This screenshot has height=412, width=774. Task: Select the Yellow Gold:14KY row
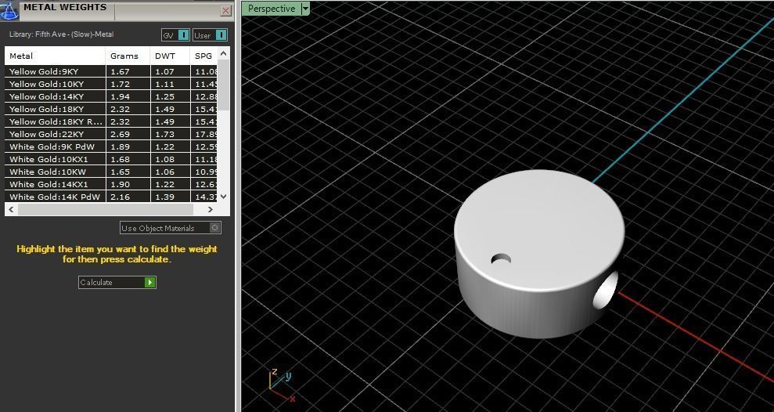pos(111,96)
